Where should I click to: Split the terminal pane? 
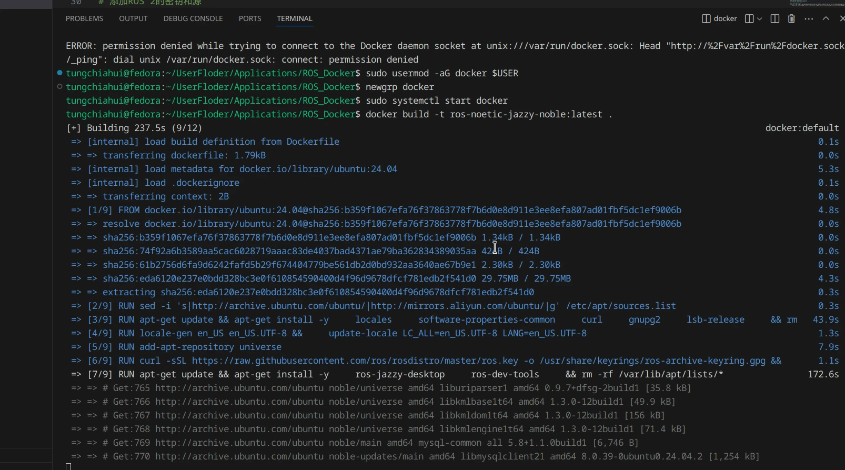click(774, 18)
